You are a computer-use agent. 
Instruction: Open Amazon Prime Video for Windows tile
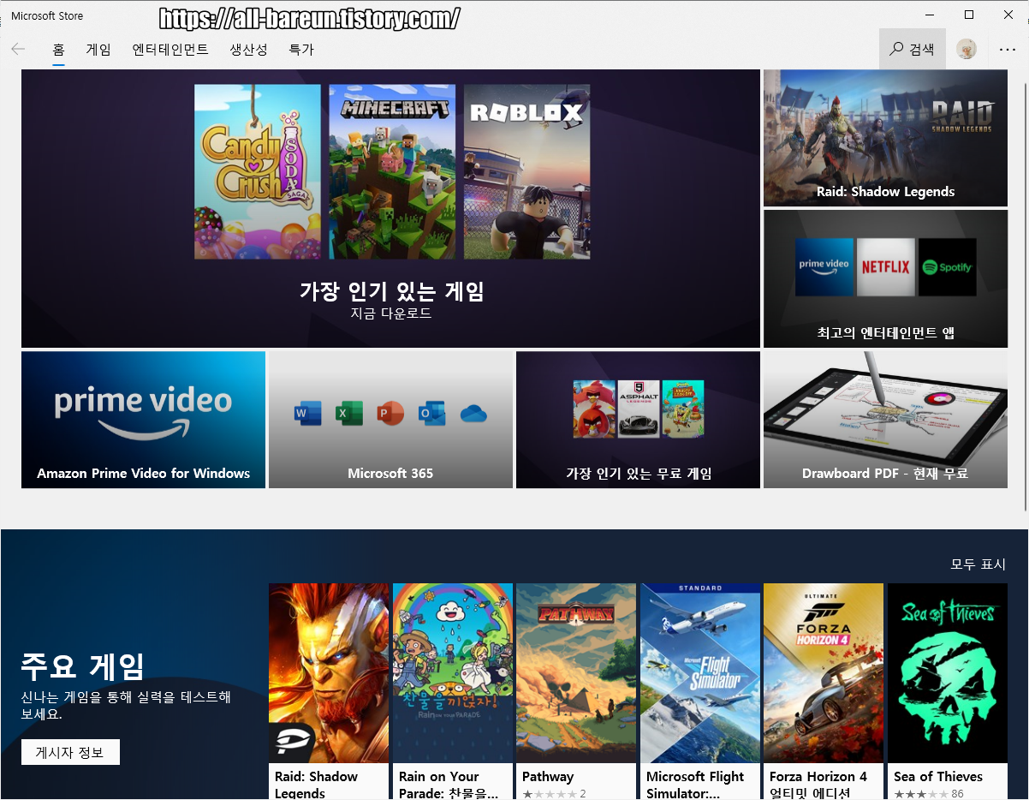click(x=143, y=420)
